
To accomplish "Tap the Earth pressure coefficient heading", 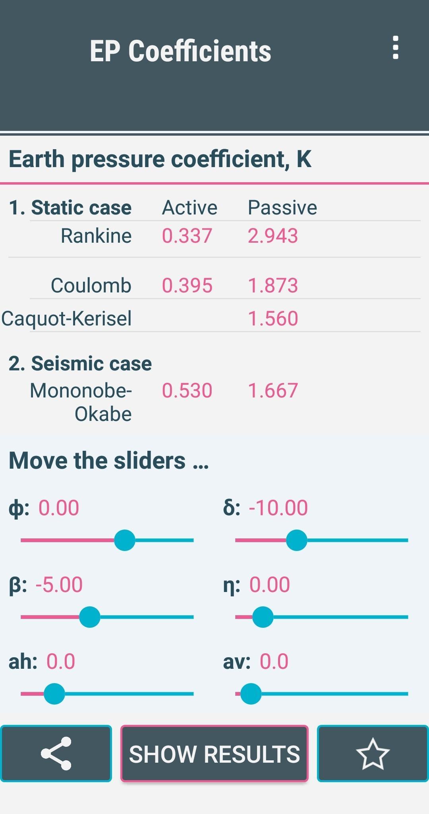I will click(x=160, y=159).
